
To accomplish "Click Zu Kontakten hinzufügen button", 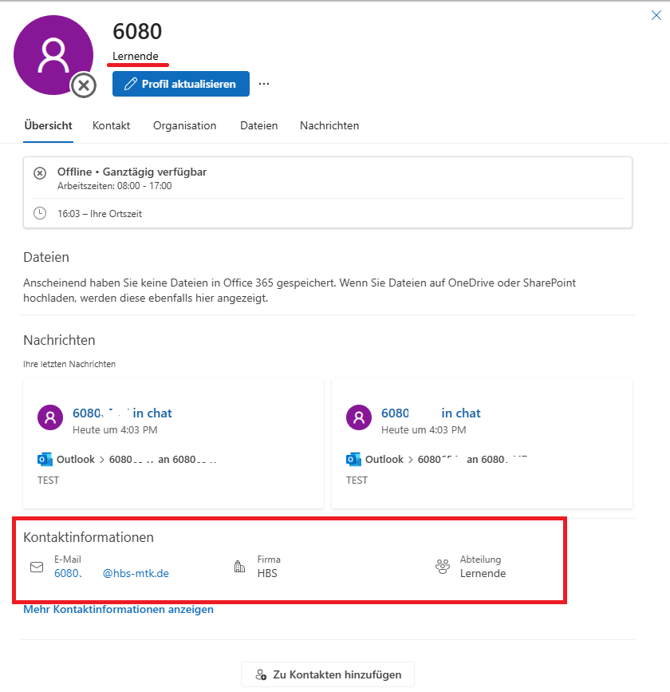I will pyautogui.click(x=327, y=674).
